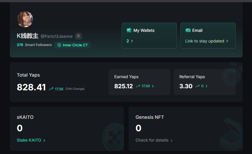Click the Email card title
Viewport: 252px width, 154px height.
197,30
